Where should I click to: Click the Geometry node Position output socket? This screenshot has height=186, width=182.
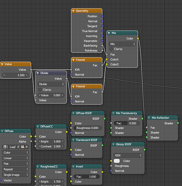pos(102,16)
